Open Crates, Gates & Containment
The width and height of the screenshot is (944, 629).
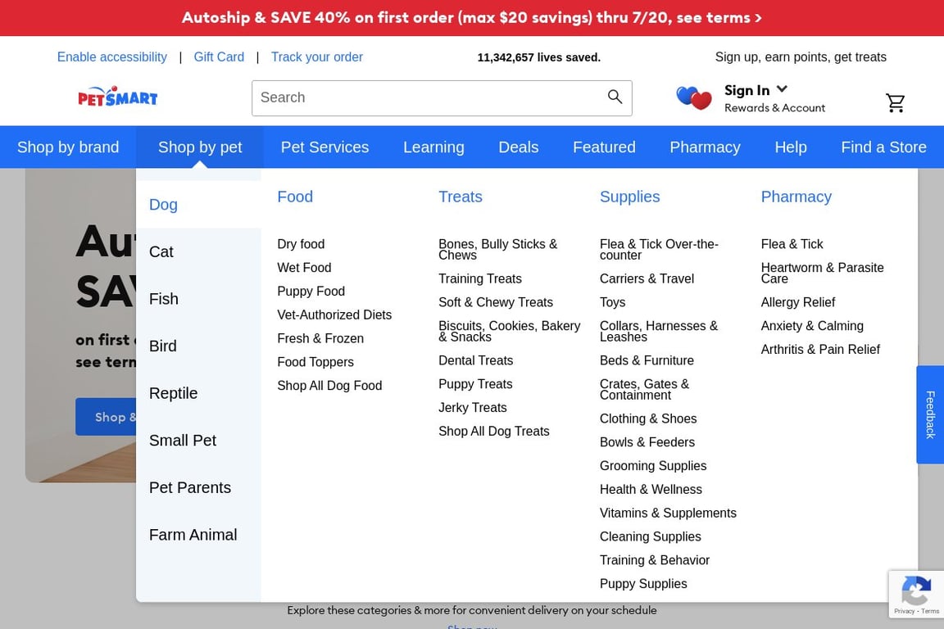pyautogui.click(x=644, y=389)
